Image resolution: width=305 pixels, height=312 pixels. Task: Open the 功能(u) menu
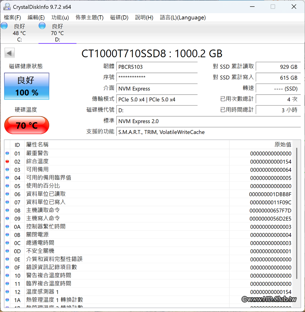pyautogui.click(x=60, y=18)
